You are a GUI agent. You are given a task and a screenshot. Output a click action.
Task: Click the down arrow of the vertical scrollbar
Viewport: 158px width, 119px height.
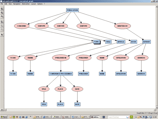click(157, 108)
